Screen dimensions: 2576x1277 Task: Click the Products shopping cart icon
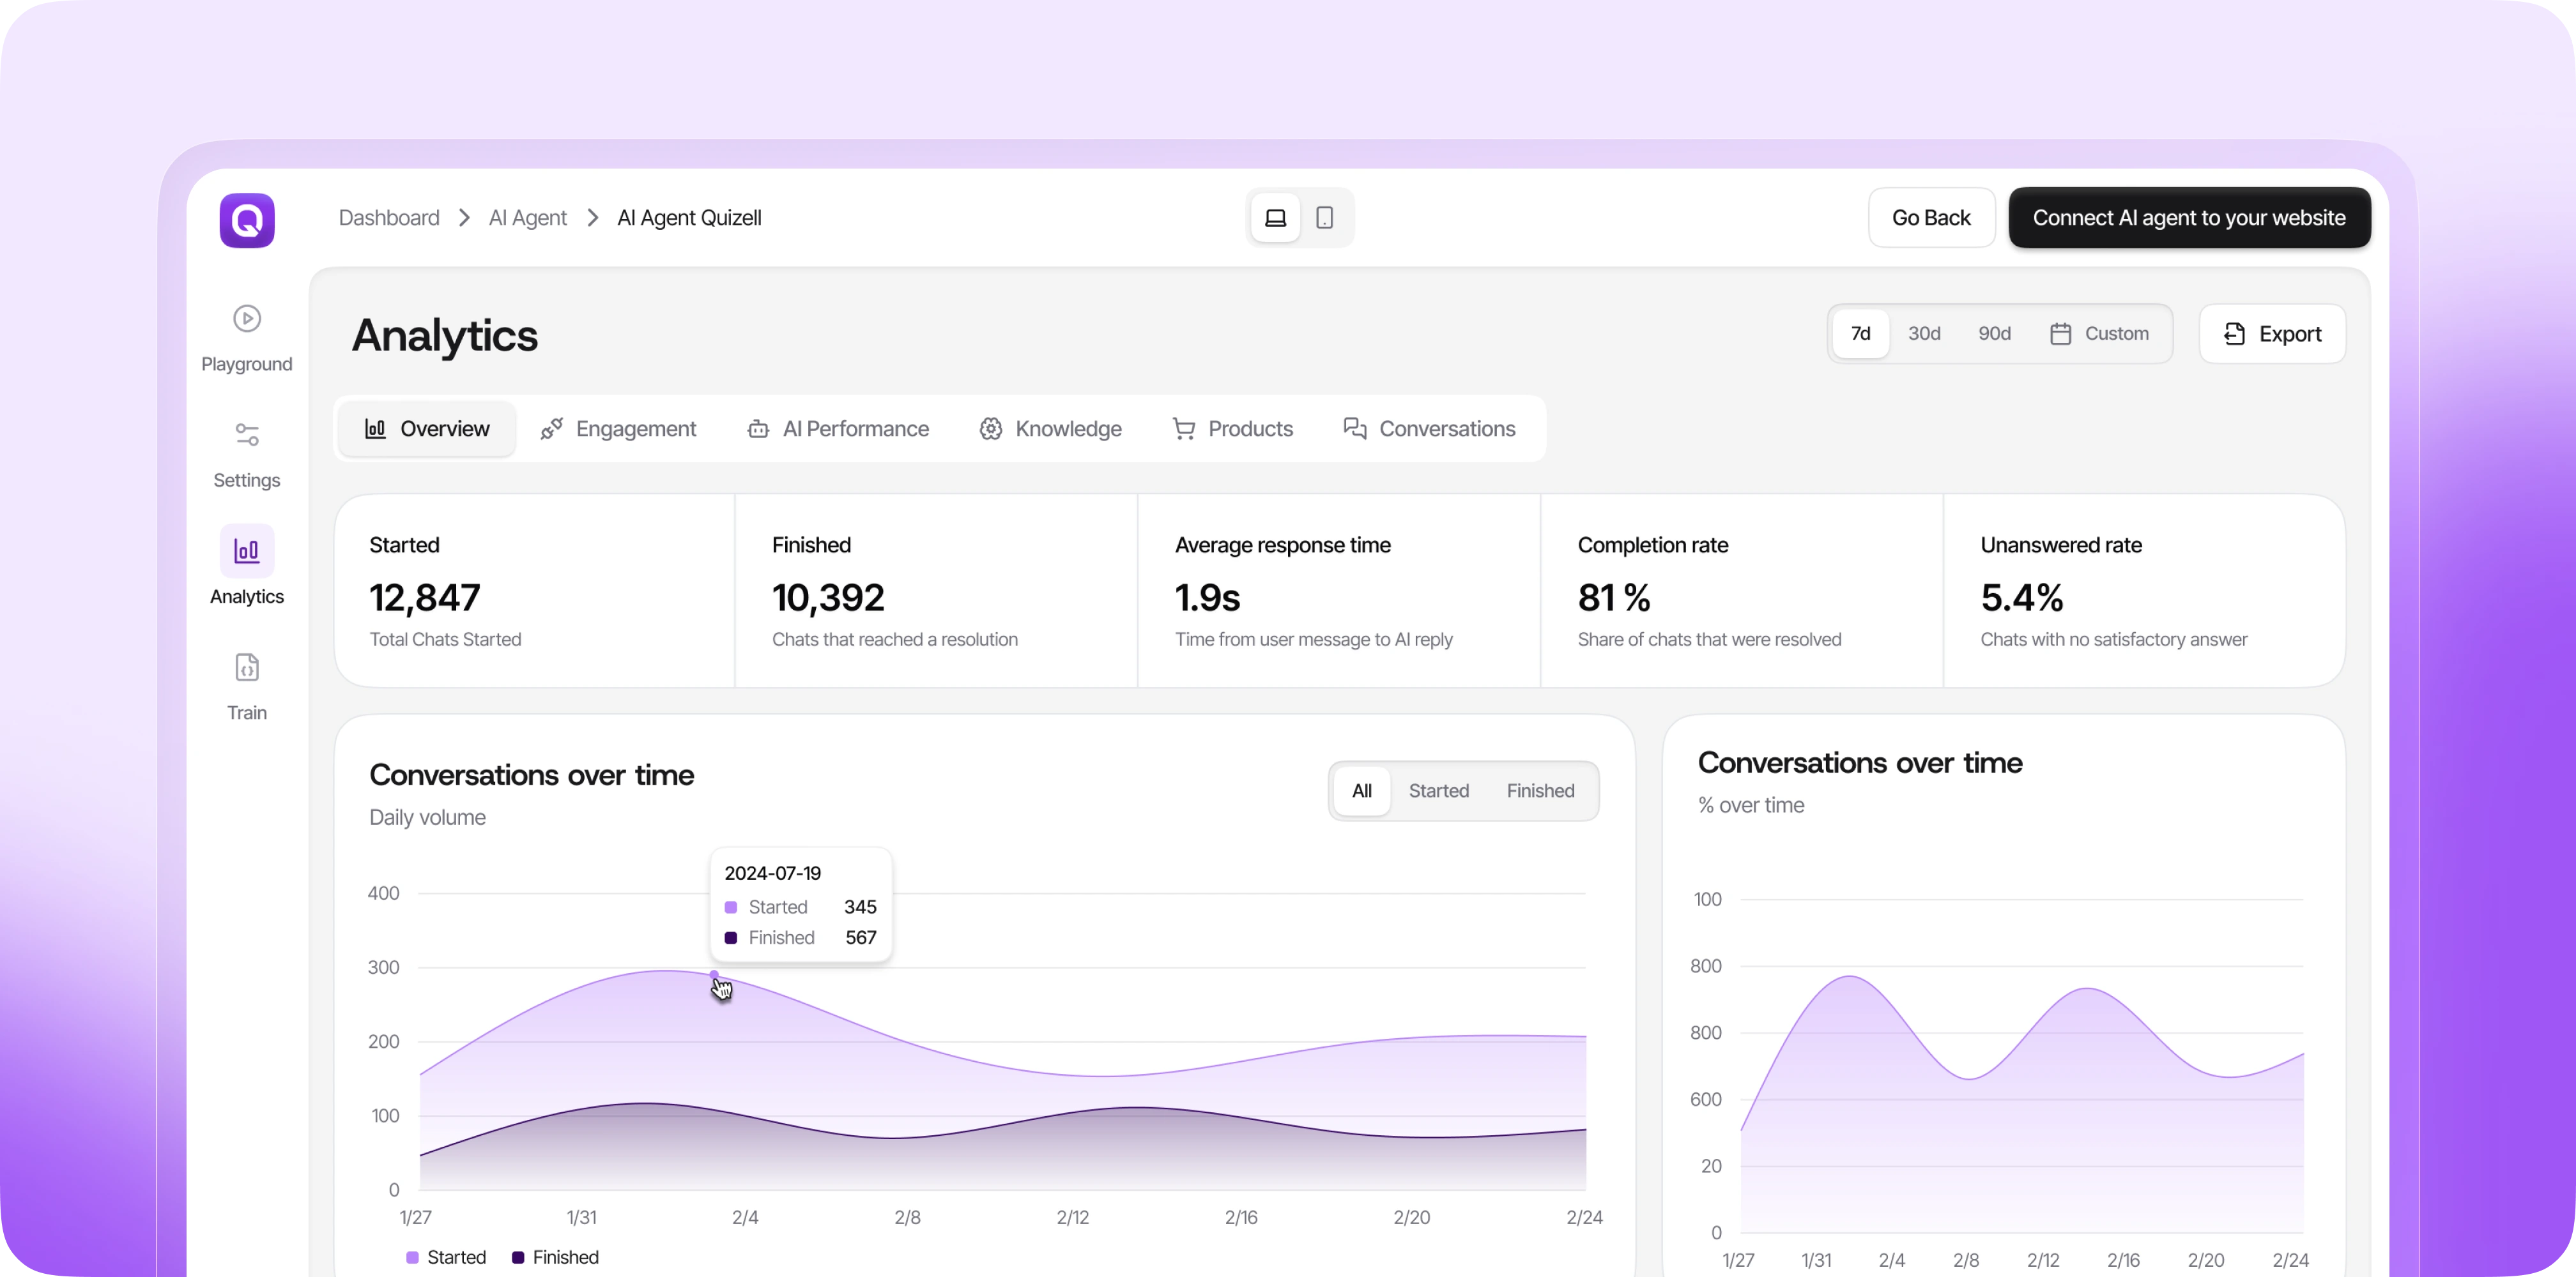[1184, 428]
